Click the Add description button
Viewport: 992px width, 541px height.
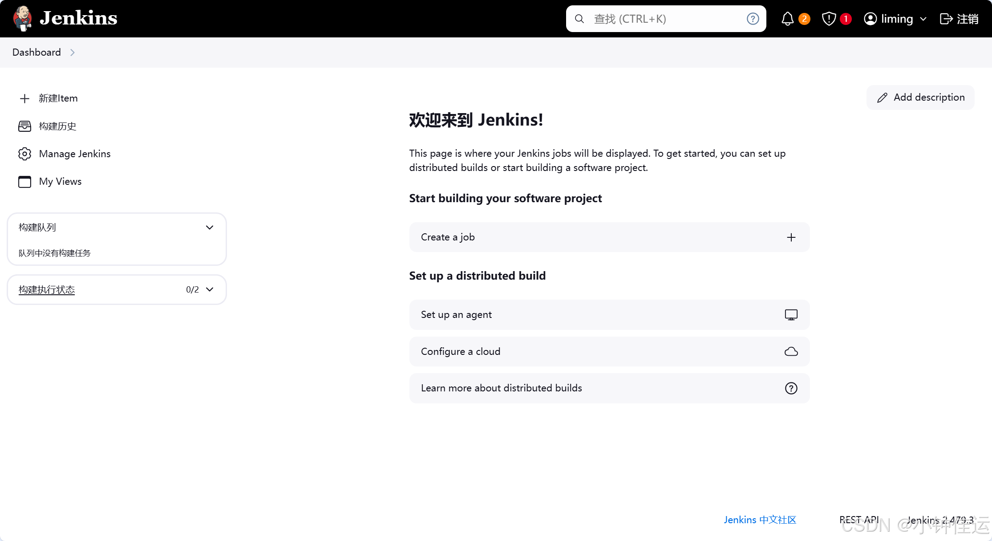tap(920, 97)
